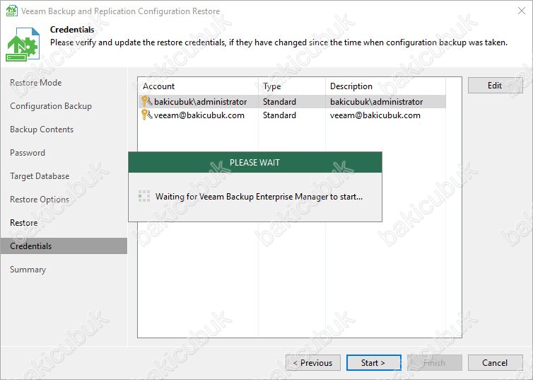Select the Credentials step in sidebar
Screen dimensions: 533x380
[x=64, y=246]
